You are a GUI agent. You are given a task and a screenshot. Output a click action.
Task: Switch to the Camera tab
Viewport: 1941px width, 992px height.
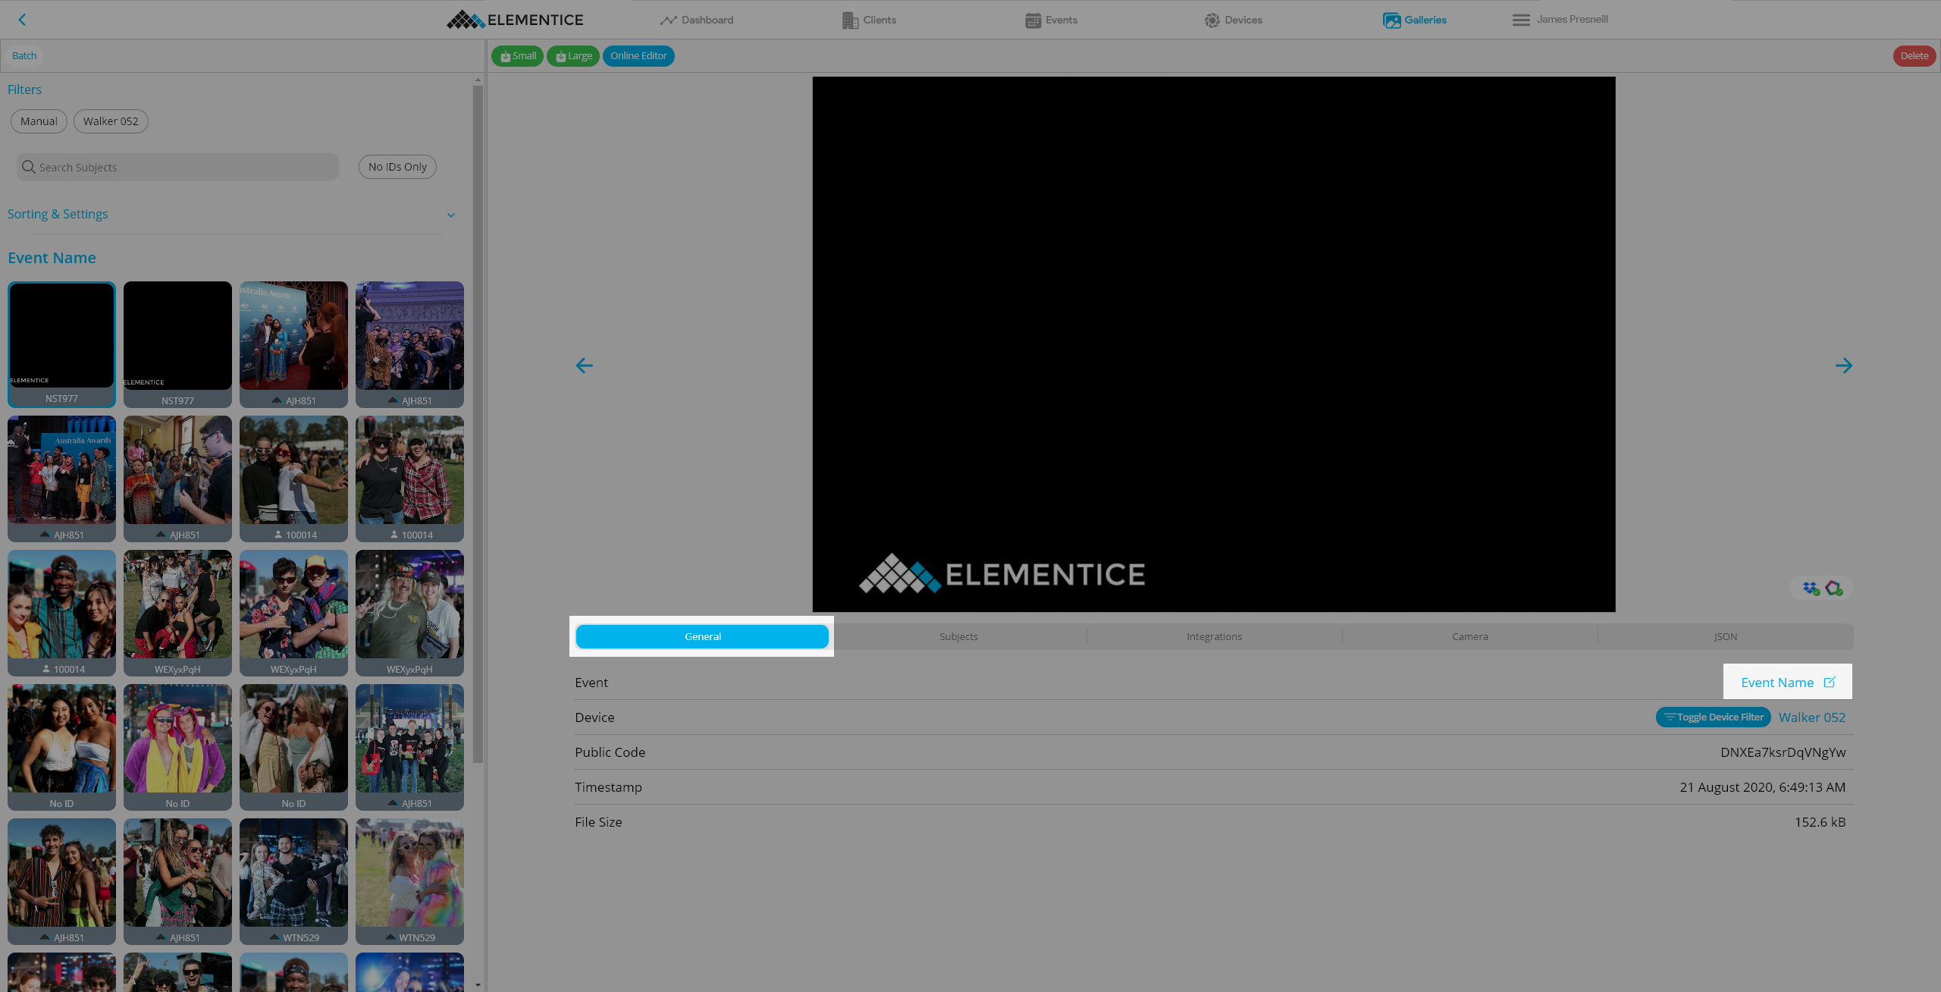[x=1469, y=636]
